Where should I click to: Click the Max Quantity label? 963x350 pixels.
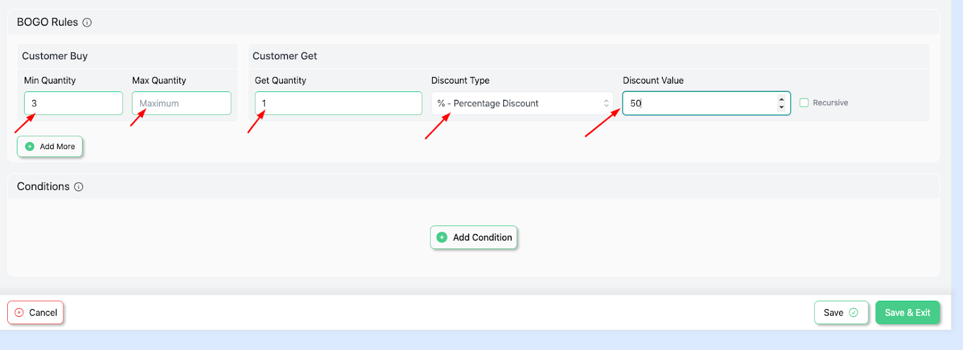(159, 81)
